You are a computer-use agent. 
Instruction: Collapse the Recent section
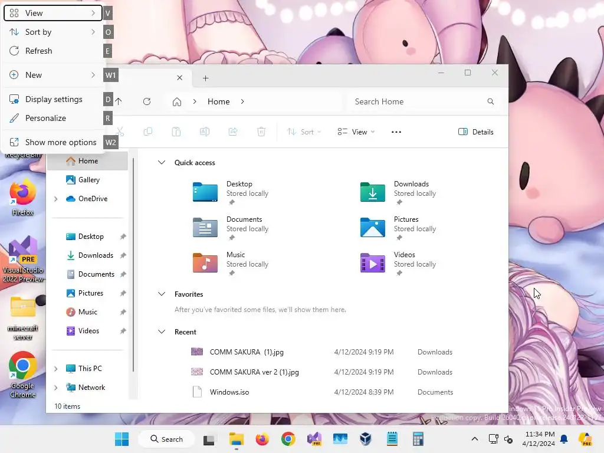(x=162, y=331)
